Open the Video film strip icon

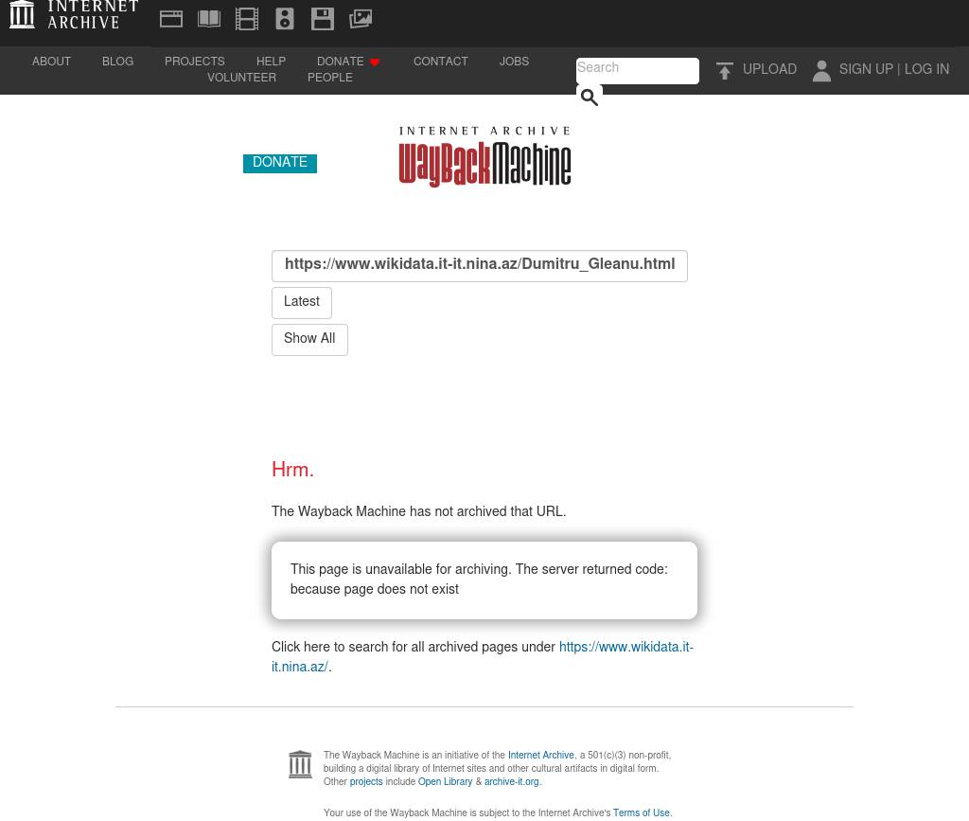[247, 19]
